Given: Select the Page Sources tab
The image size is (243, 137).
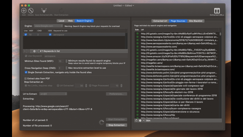Looking at the screenshot, I should tap(178, 21).
